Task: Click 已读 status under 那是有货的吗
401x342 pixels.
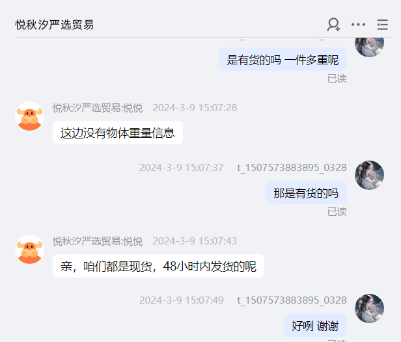Action: (337, 212)
